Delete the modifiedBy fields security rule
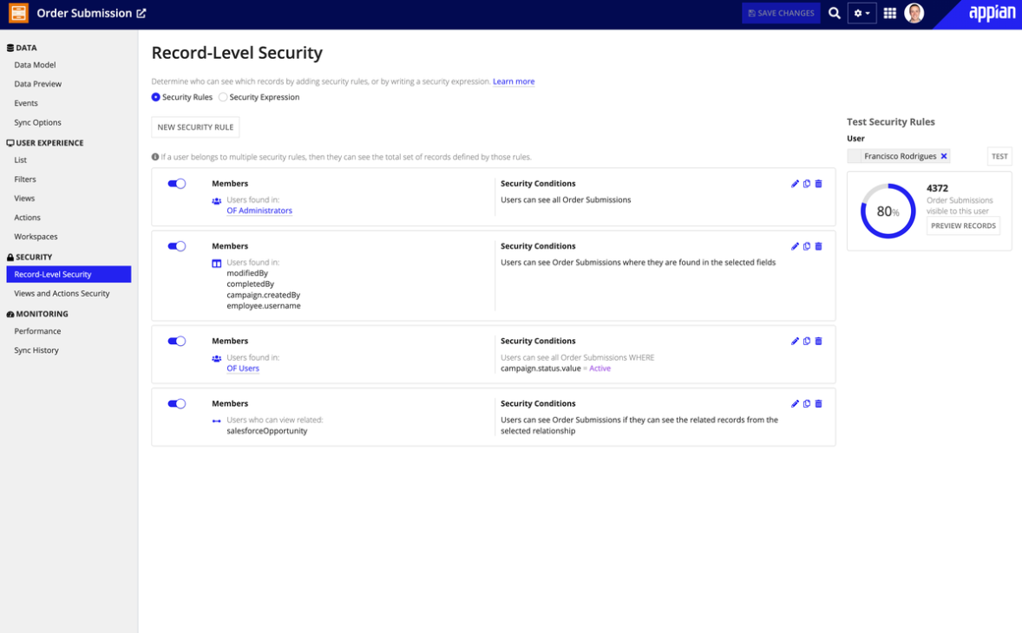1022x633 pixels. [818, 246]
